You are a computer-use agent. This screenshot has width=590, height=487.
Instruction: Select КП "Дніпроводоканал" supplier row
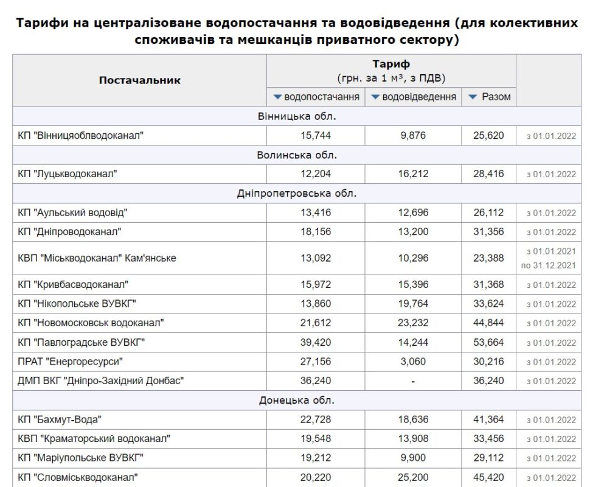[x=70, y=232]
